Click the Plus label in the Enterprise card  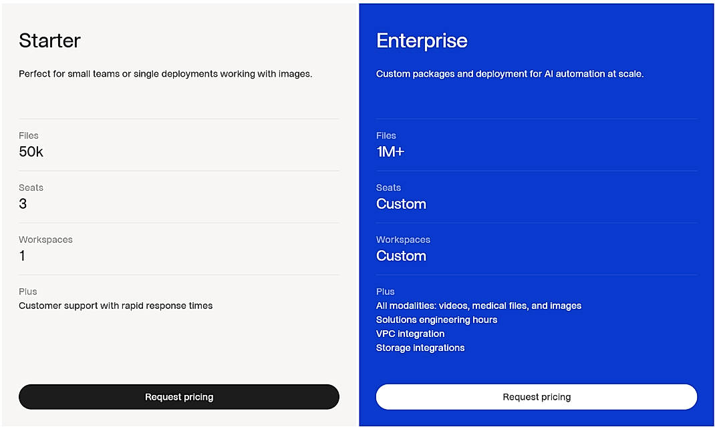pyautogui.click(x=386, y=292)
